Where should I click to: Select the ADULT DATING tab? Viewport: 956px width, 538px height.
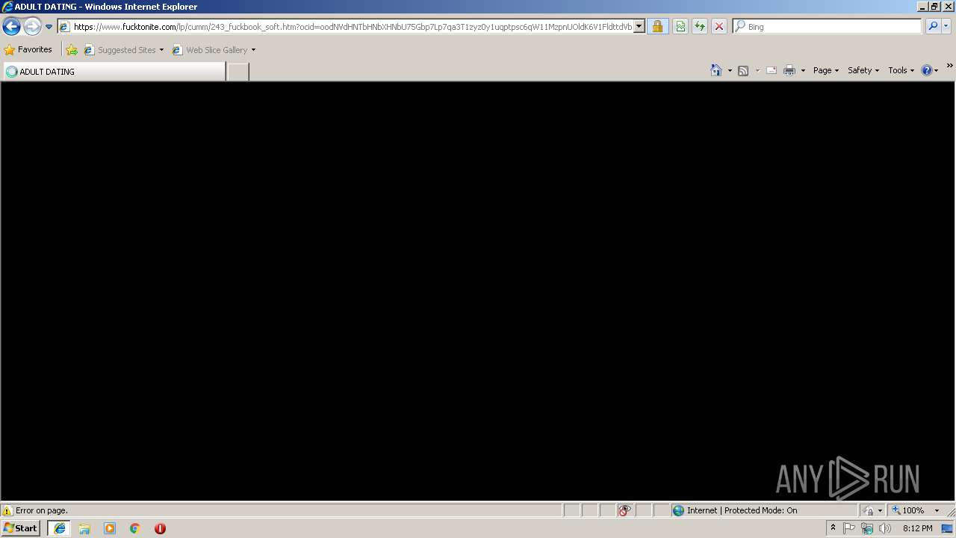tap(114, 72)
